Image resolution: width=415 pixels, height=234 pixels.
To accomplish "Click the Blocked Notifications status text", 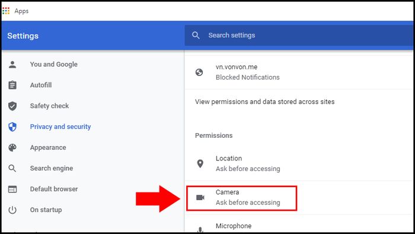I will tap(247, 77).
